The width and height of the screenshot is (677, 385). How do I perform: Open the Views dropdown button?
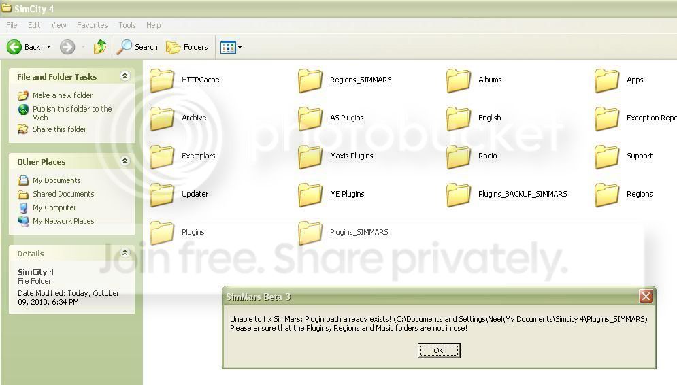click(x=231, y=47)
